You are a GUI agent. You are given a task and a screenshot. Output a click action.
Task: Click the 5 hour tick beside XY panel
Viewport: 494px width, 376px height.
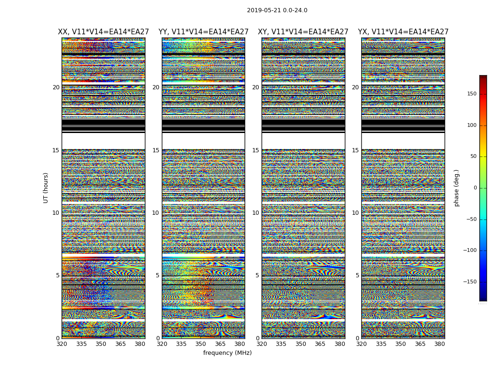[x=257, y=275]
